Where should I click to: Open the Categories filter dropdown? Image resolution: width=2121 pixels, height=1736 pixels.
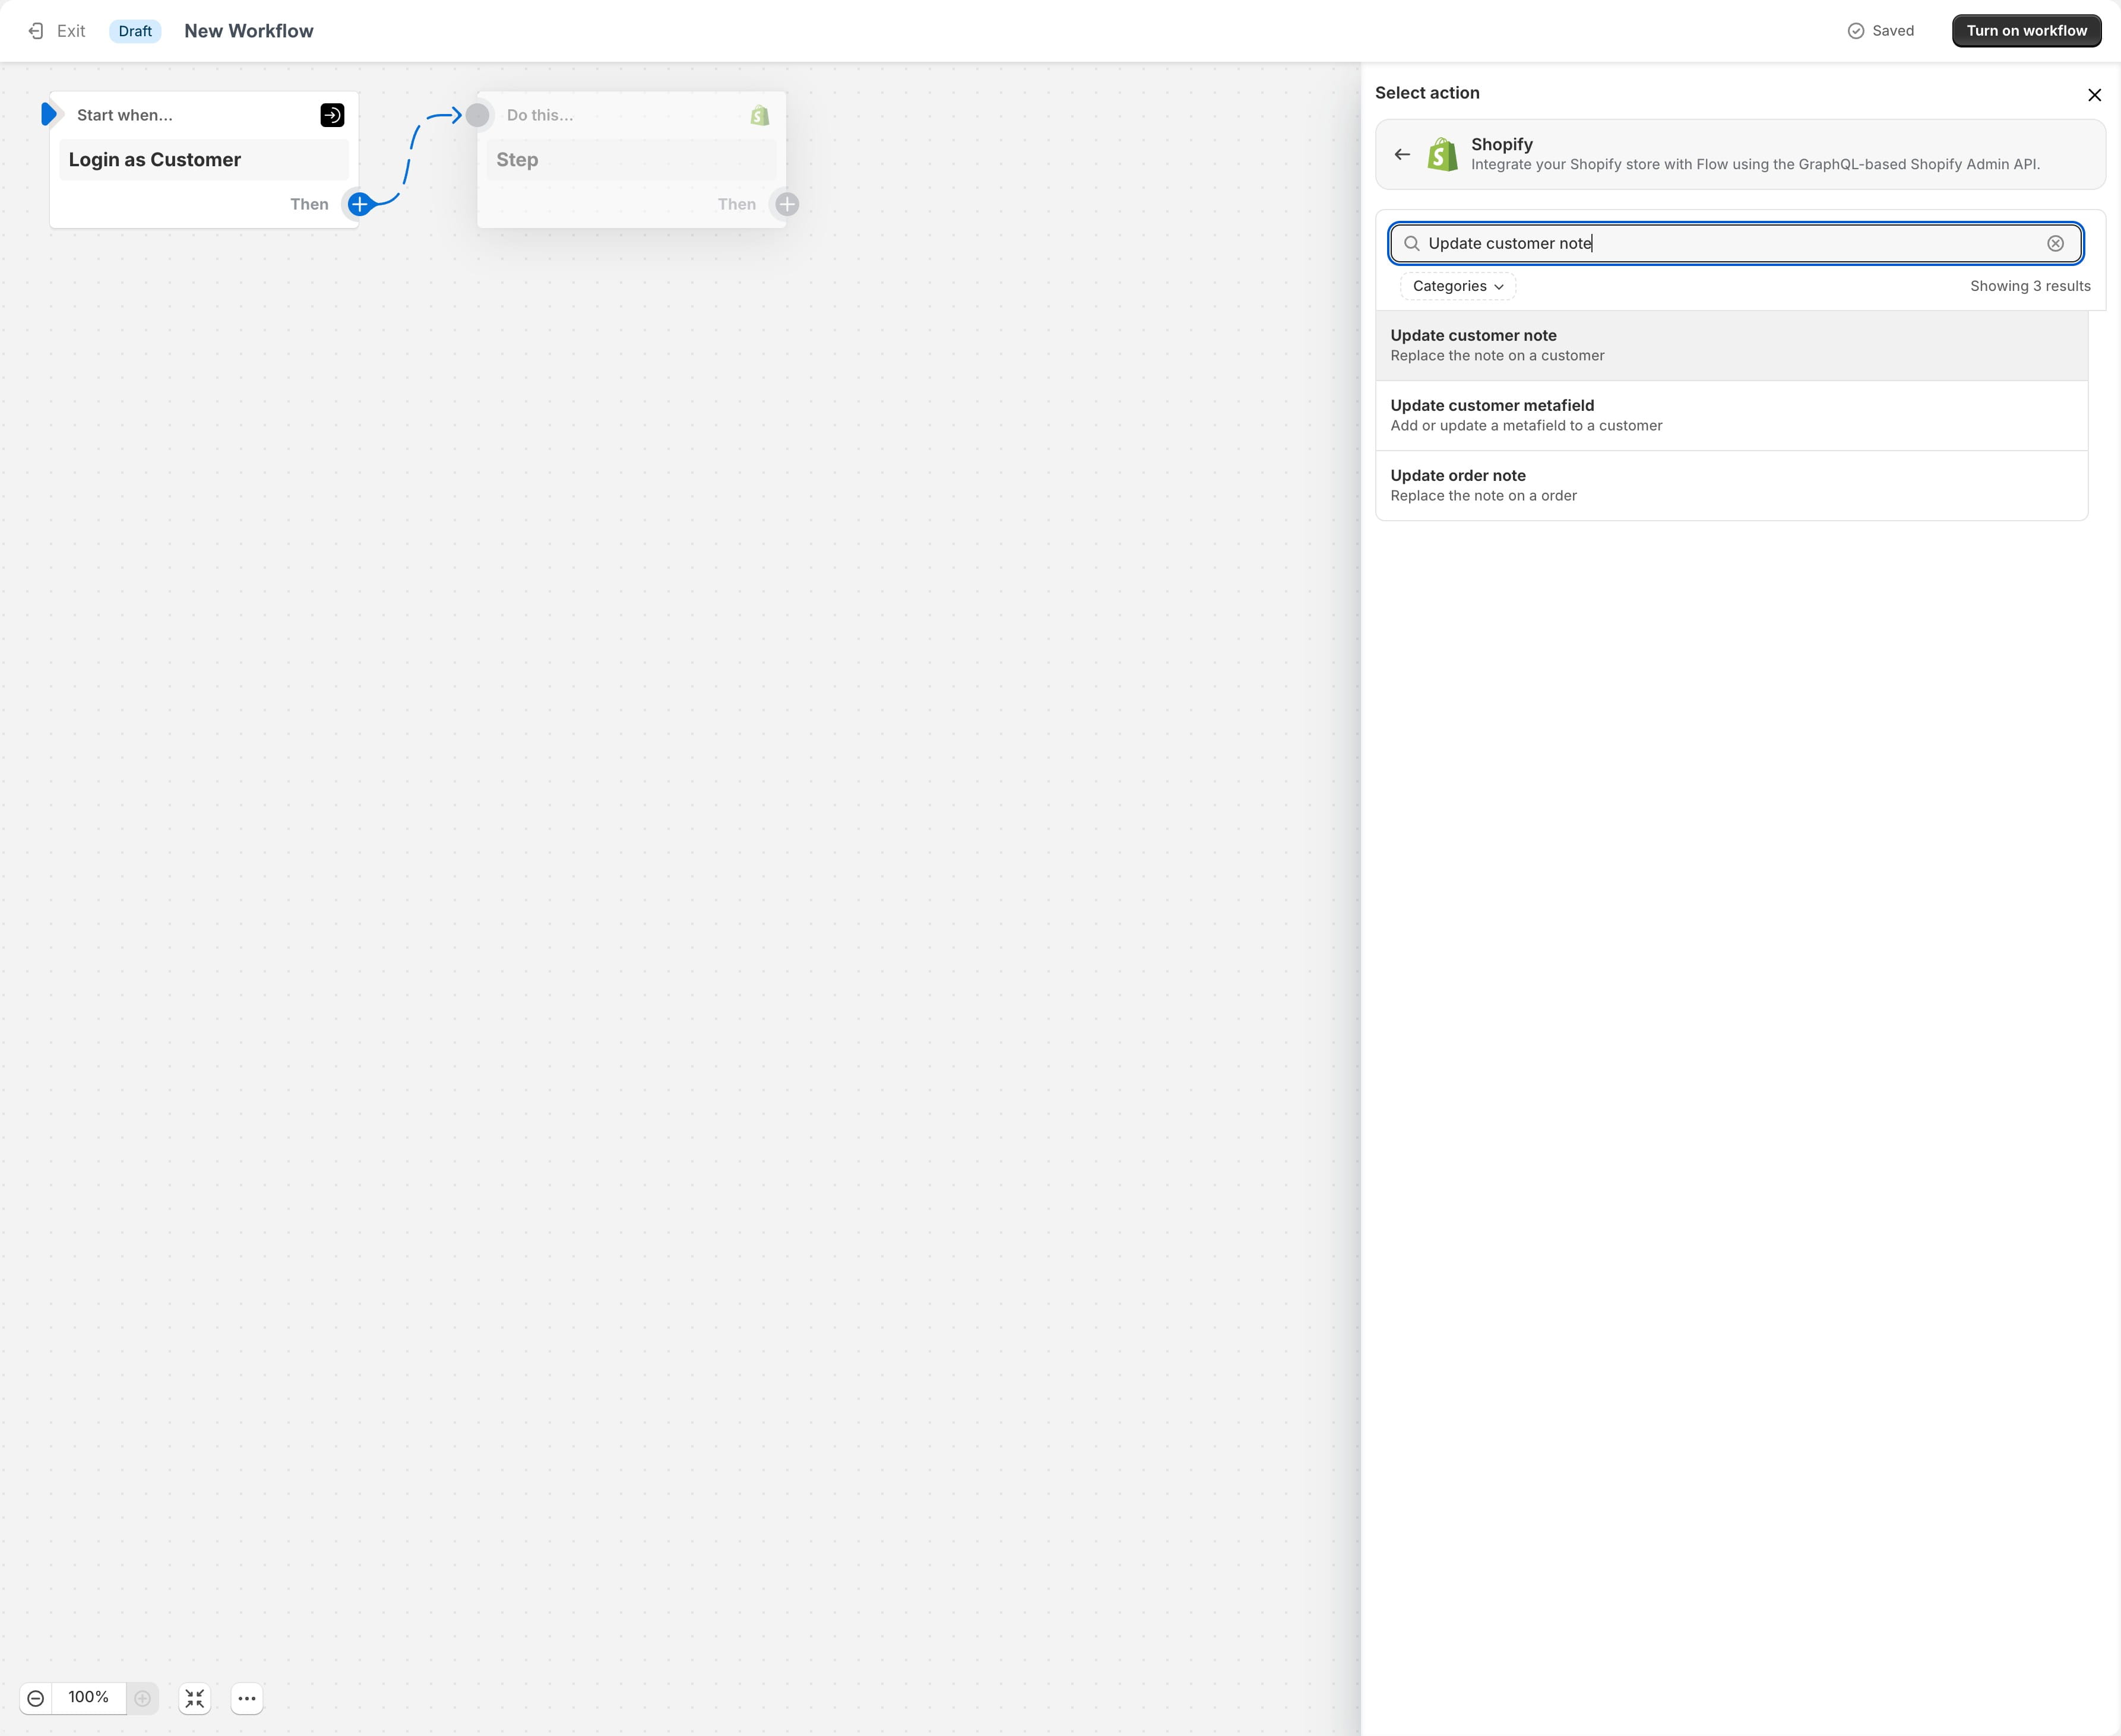pyautogui.click(x=1456, y=286)
